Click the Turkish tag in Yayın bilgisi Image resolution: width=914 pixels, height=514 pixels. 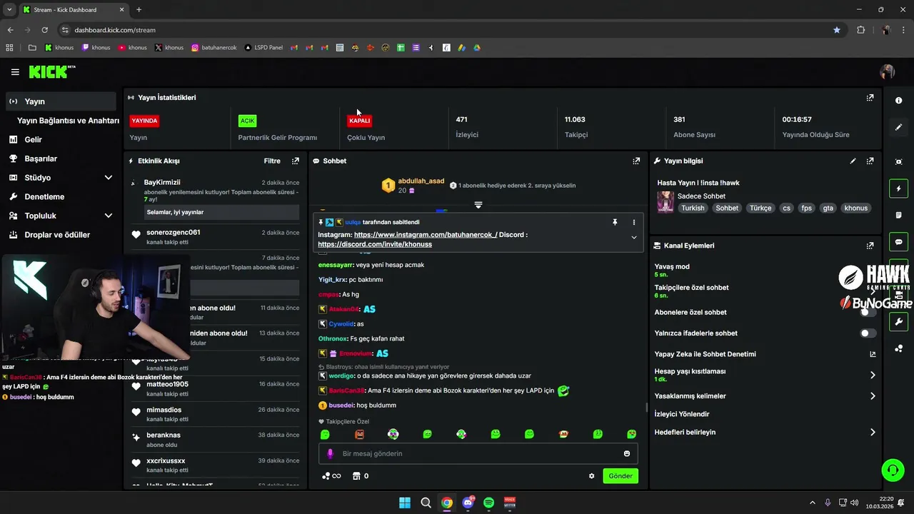click(x=693, y=208)
